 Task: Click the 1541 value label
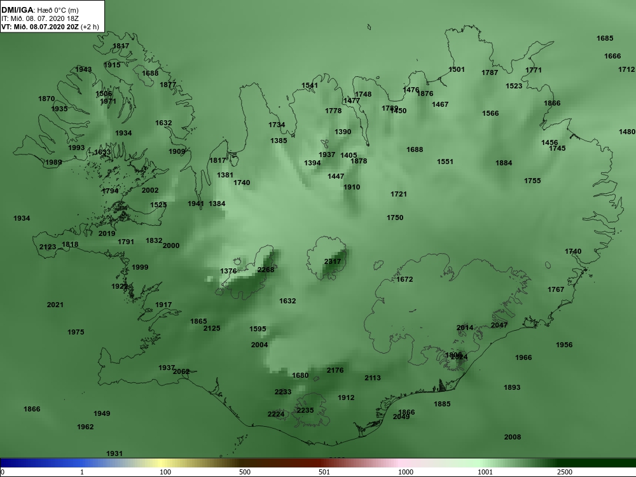point(310,85)
